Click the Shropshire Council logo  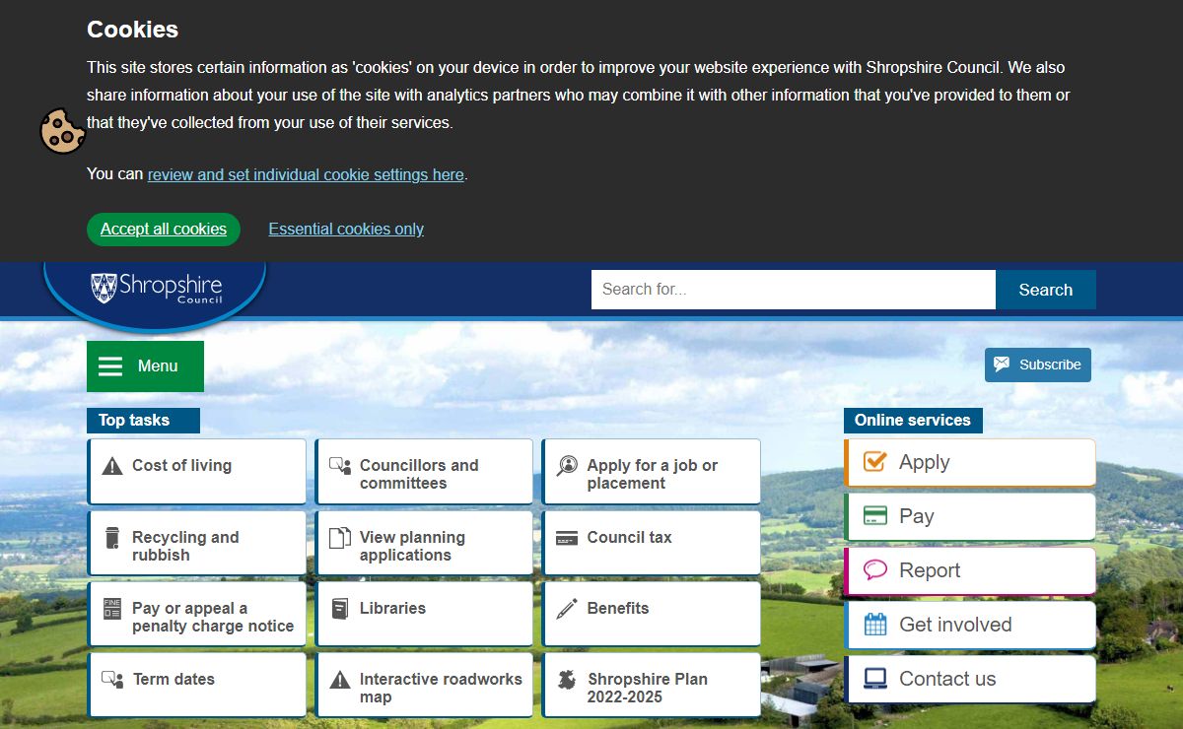tap(156, 289)
